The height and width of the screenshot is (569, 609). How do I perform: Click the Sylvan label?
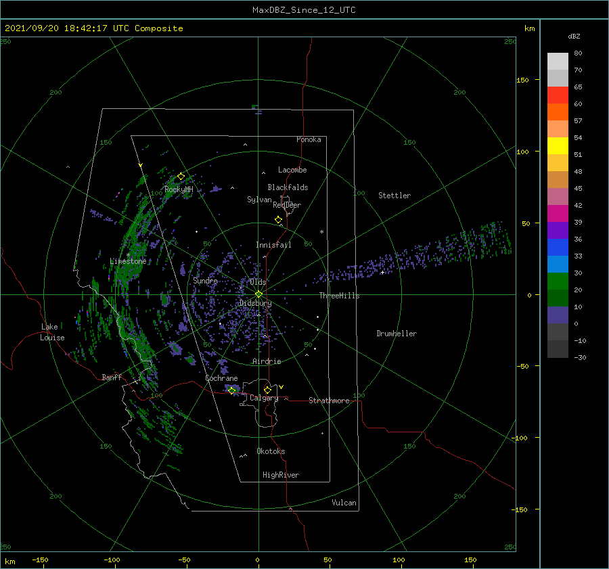(259, 200)
